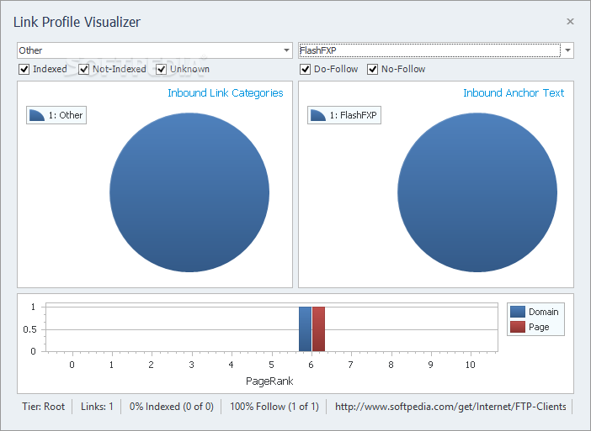
Task: Click the Link Profile Visualizer title text
Action: tap(77, 22)
